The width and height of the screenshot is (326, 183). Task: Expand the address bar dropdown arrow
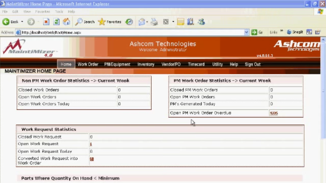point(246,33)
